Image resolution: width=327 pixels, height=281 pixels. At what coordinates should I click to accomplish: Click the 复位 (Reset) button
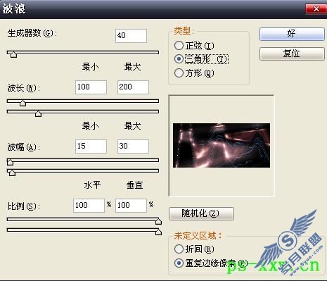(x=292, y=54)
